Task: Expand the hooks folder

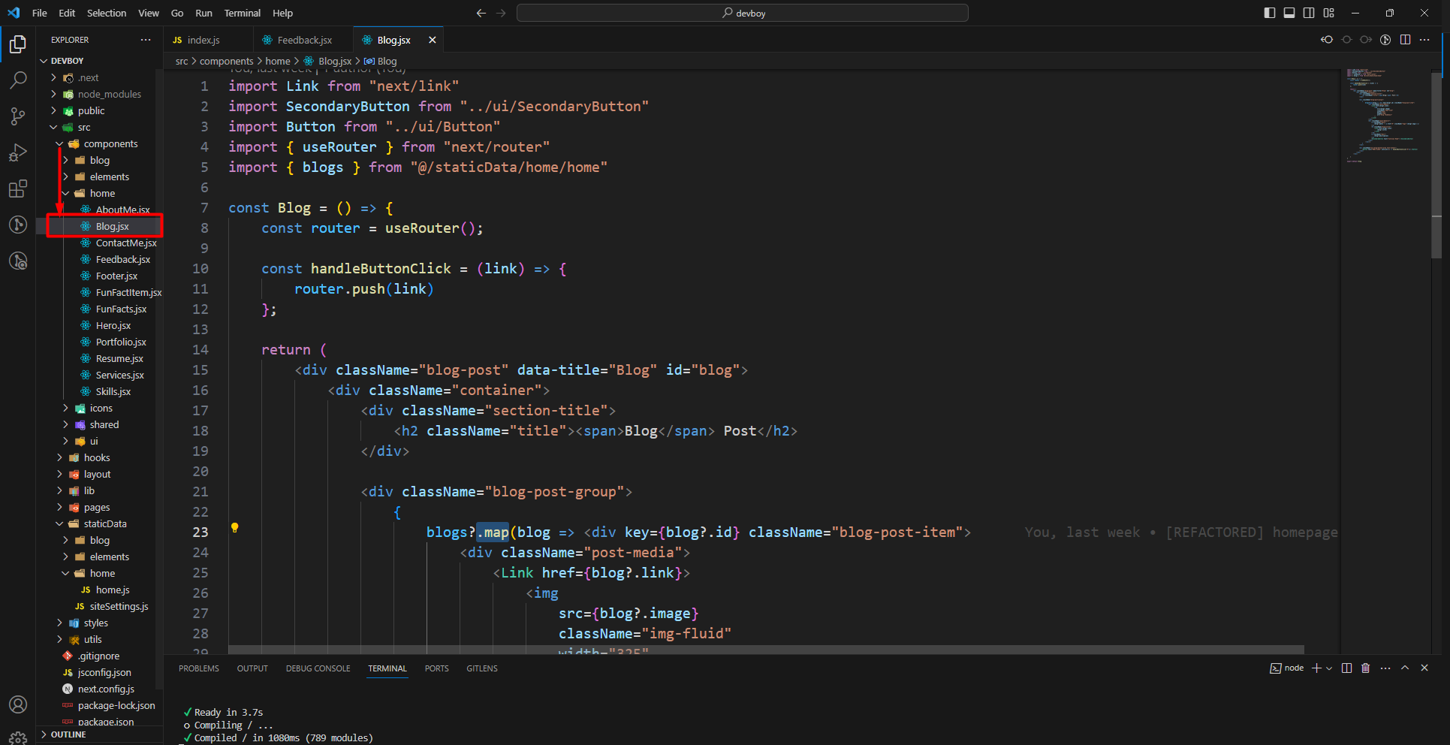Action: click(x=97, y=457)
